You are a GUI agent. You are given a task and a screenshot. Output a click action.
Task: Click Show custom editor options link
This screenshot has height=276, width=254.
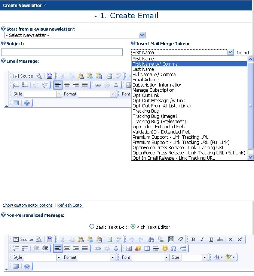28,205
